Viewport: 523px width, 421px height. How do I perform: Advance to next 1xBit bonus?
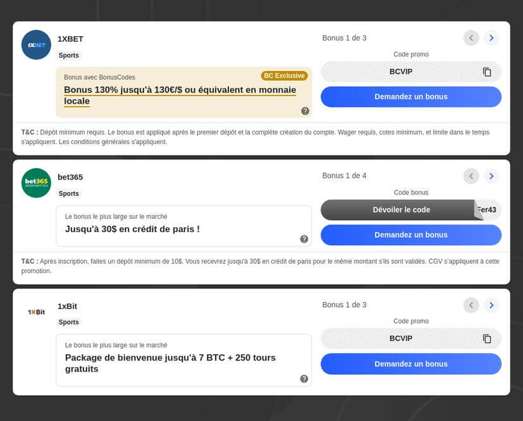pyautogui.click(x=491, y=305)
